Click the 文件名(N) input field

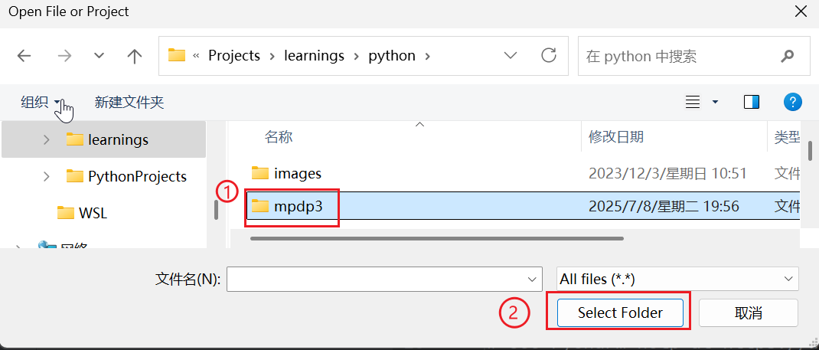coord(383,279)
